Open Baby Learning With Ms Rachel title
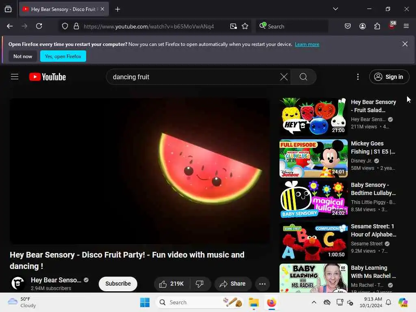 click(373, 272)
